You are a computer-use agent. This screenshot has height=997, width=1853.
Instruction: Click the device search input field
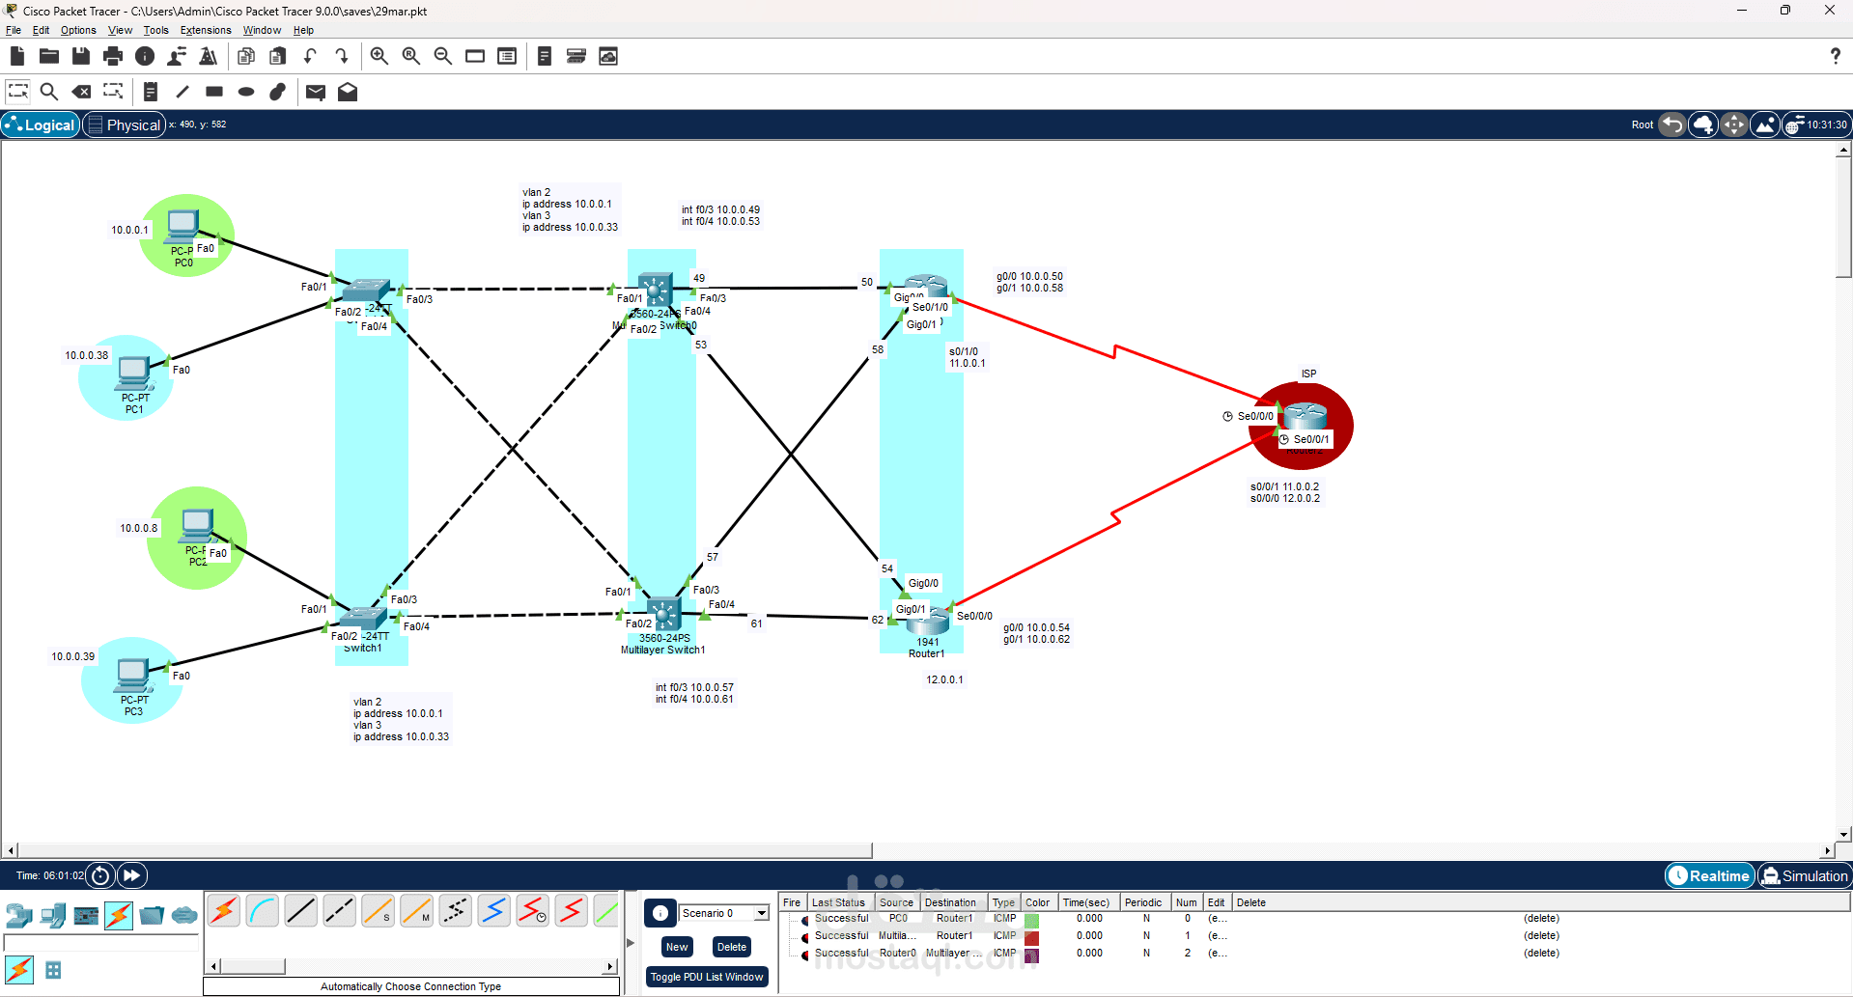[101, 943]
